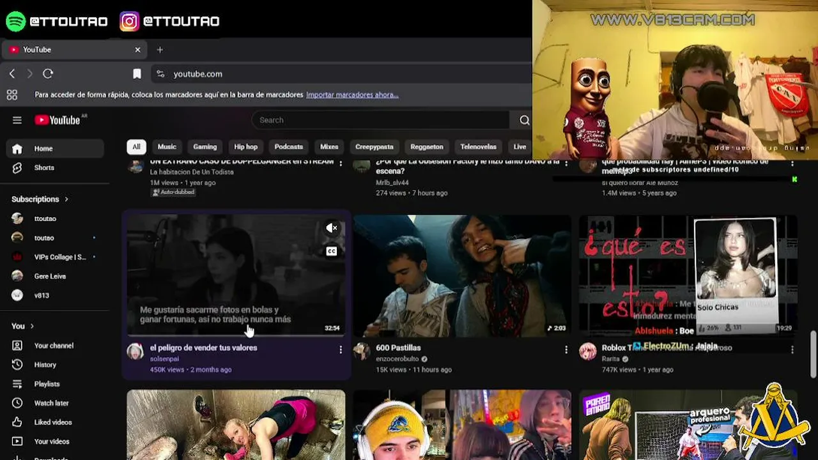Click the YouTube logo
The width and height of the screenshot is (818, 460).
point(58,120)
